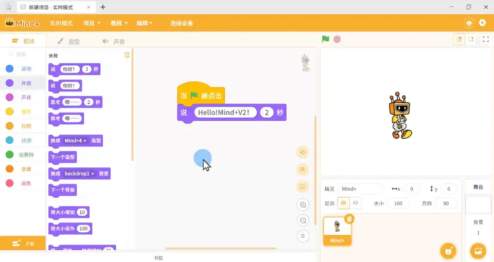Viewport: 494px width, 262px height.
Task: Click the undo icon in workspace
Action: pyautogui.click(x=303, y=153)
